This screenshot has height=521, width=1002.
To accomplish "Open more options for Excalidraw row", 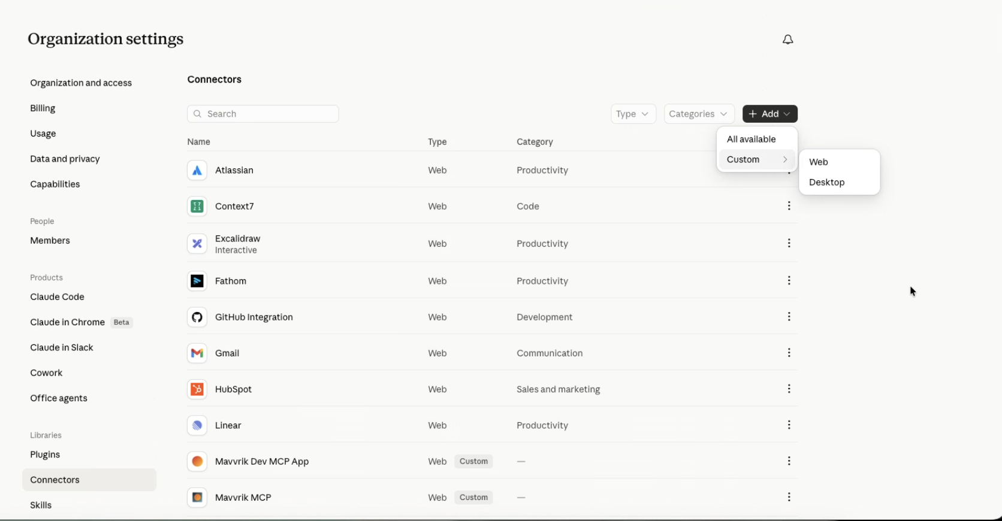I will point(789,243).
